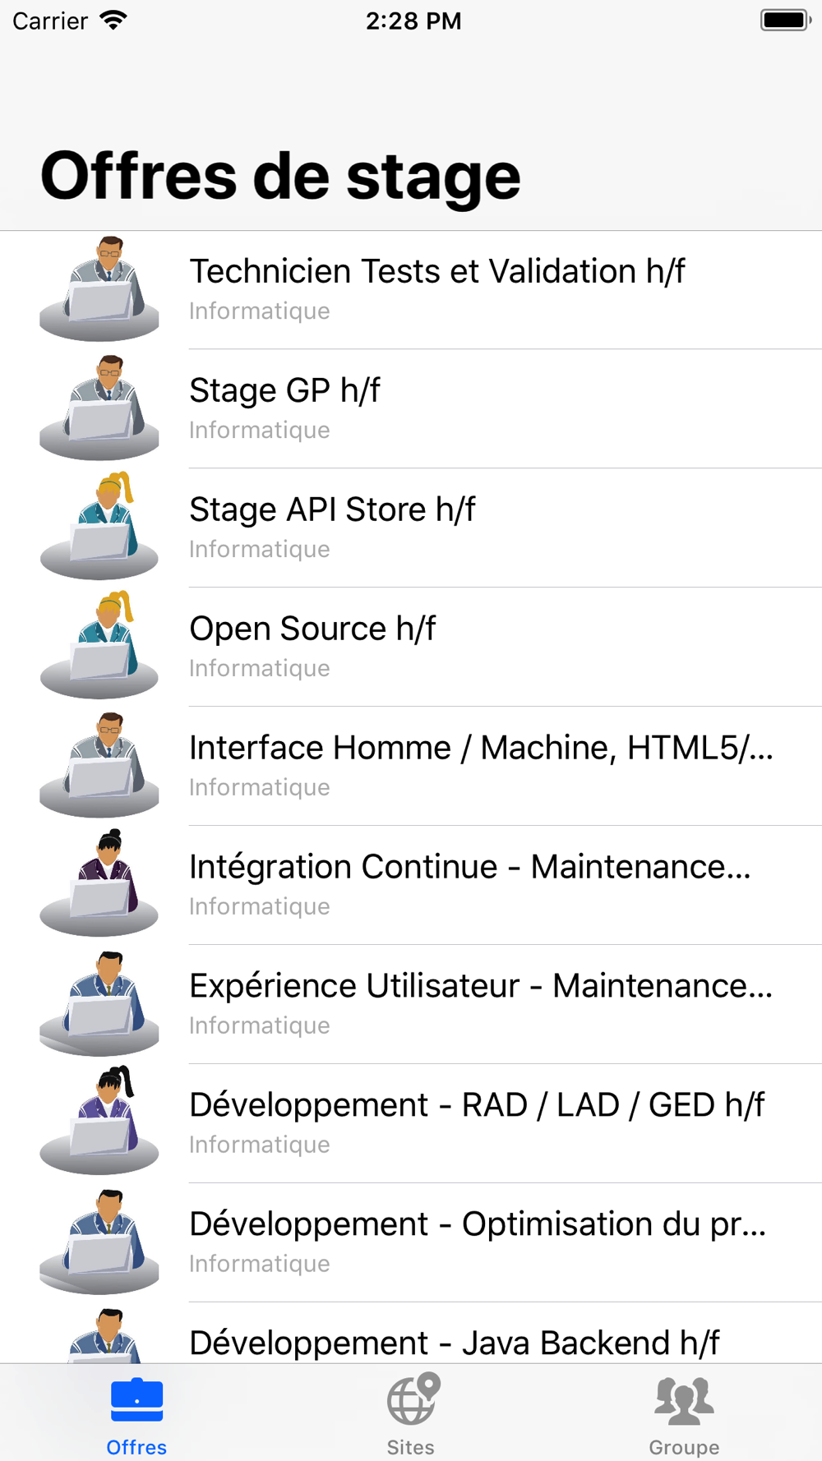The height and width of the screenshot is (1461, 822).
Task: Open the Offres tab briefcase icon
Action: click(x=136, y=1400)
